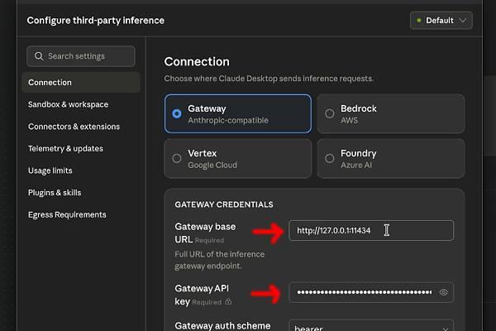Click 'GATEWAY CREDENTIALS' section title
Image resolution: width=496 pixels, height=331 pixels.
point(224,204)
